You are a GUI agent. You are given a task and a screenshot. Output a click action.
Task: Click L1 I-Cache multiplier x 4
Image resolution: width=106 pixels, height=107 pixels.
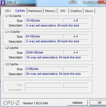[76, 36]
